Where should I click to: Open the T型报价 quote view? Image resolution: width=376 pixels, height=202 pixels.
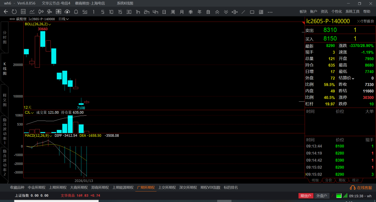coord(366,21)
